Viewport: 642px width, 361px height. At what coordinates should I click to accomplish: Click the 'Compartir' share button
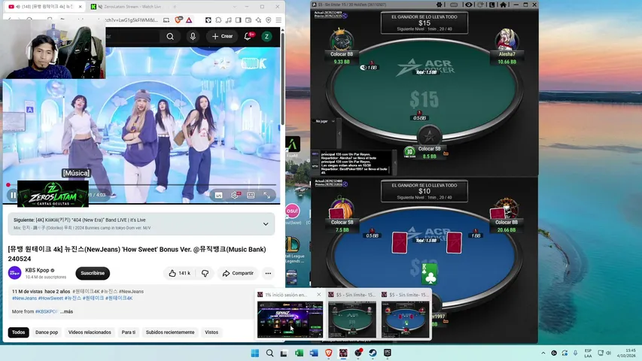click(238, 273)
